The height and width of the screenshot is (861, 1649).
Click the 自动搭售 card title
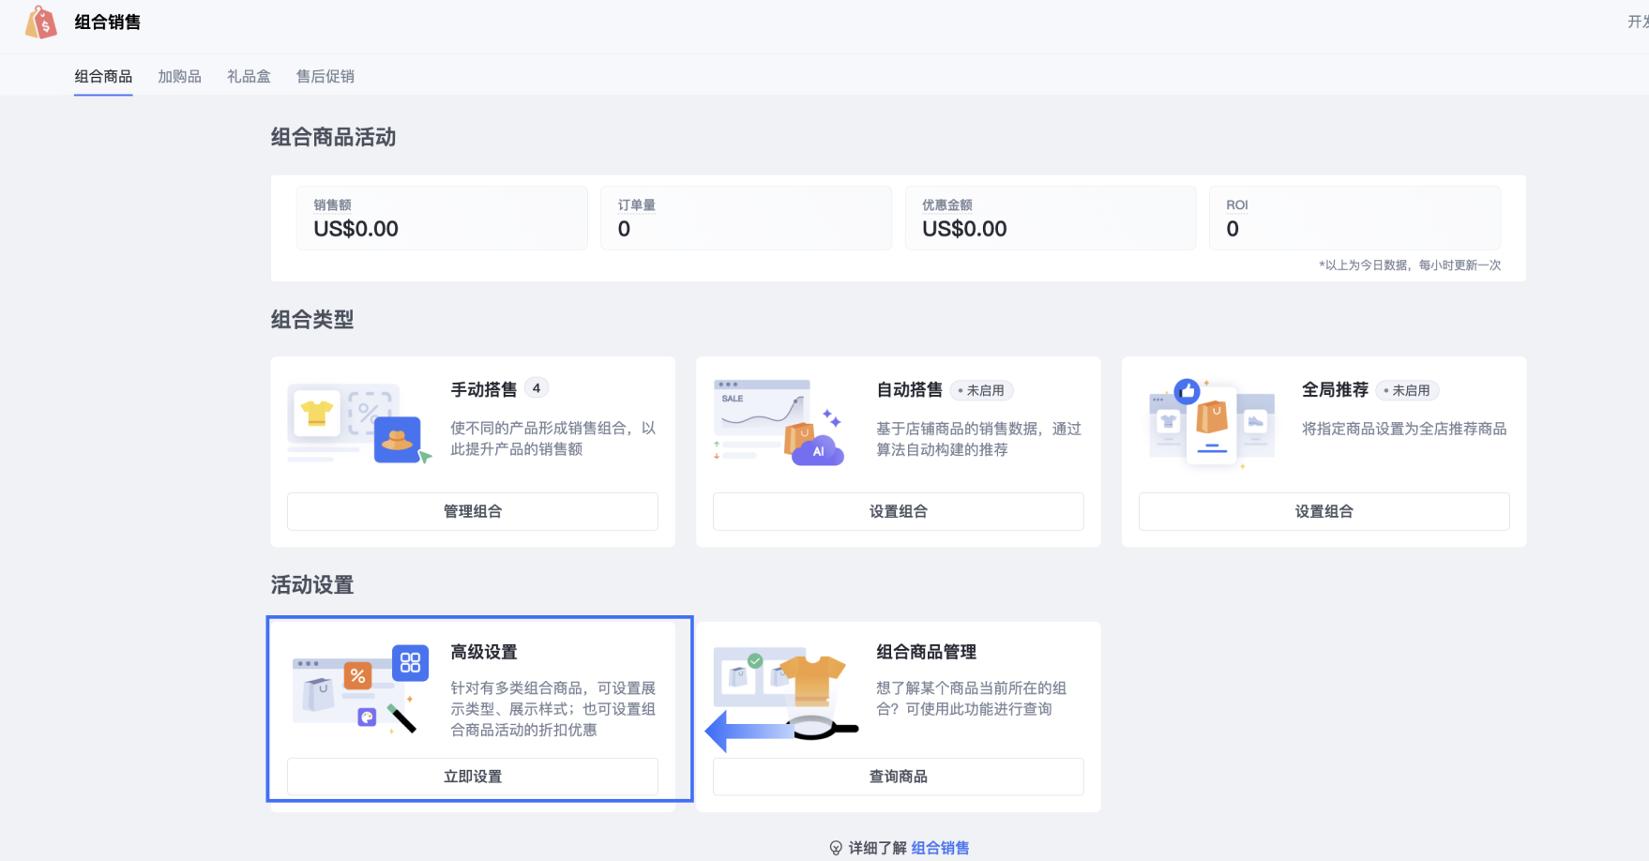click(910, 389)
